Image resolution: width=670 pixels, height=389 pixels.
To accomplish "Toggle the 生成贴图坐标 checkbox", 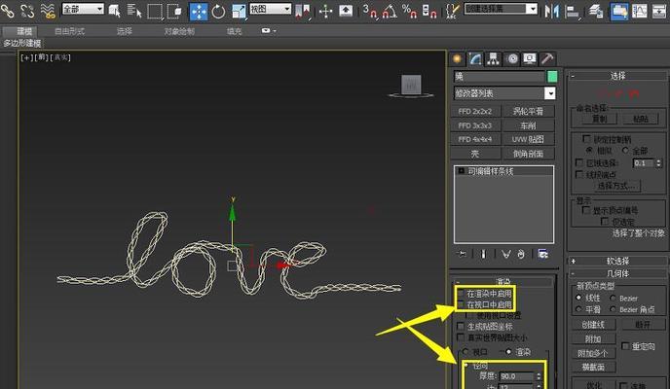I will point(461,327).
